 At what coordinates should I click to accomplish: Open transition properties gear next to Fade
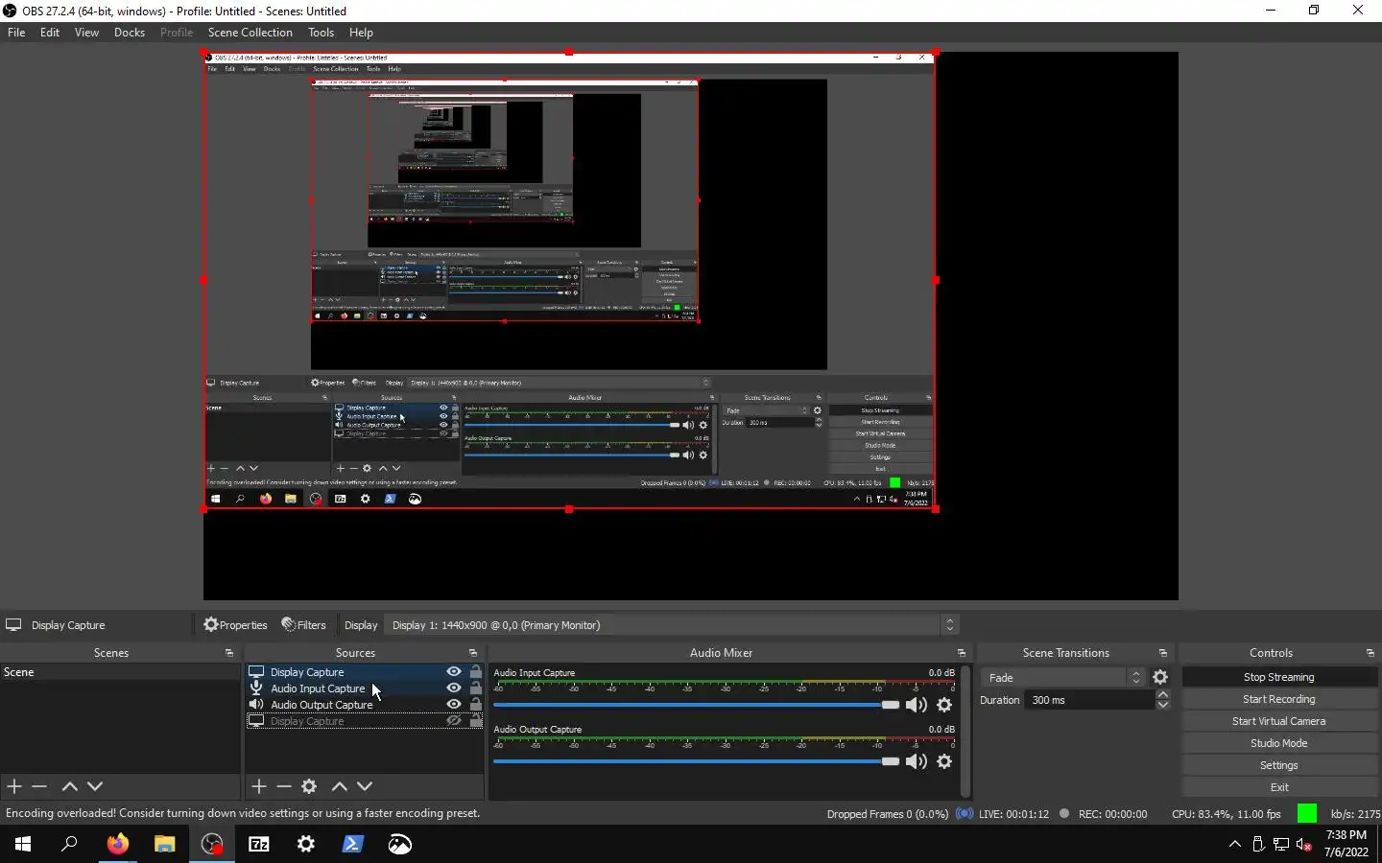[1160, 677]
